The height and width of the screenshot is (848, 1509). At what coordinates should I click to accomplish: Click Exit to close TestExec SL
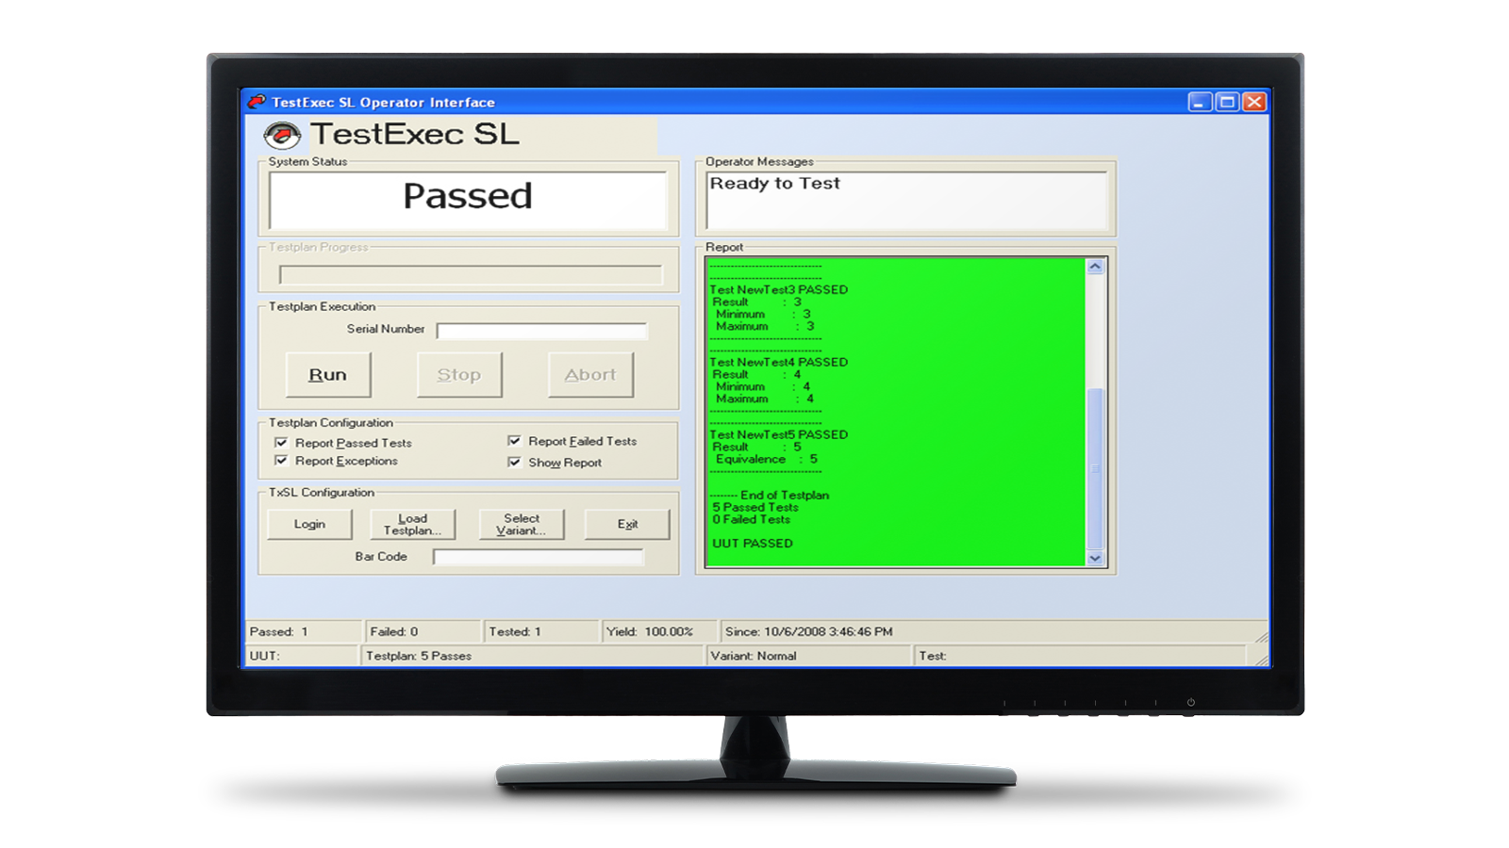[627, 524]
